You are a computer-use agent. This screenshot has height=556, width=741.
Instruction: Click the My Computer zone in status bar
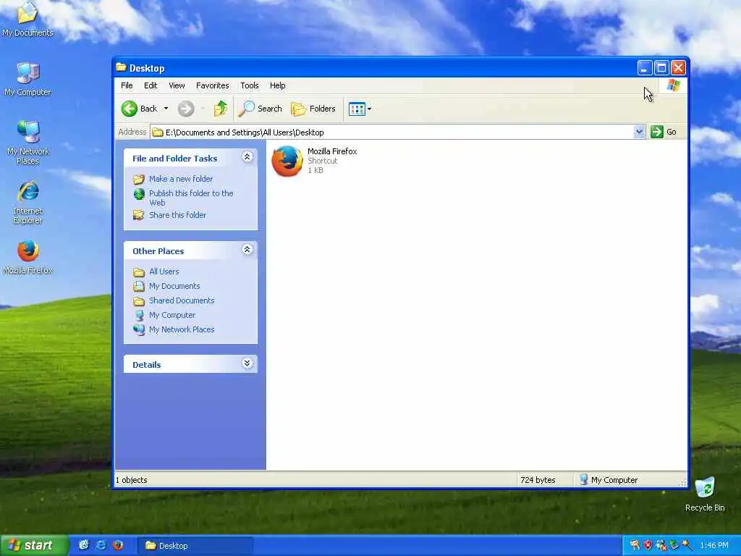pos(609,480)
